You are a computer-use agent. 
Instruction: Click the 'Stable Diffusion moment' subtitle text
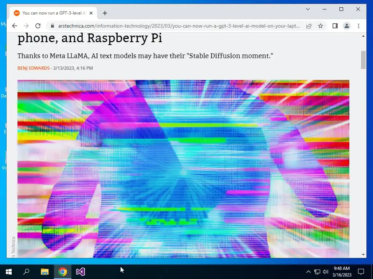(145, 56)
